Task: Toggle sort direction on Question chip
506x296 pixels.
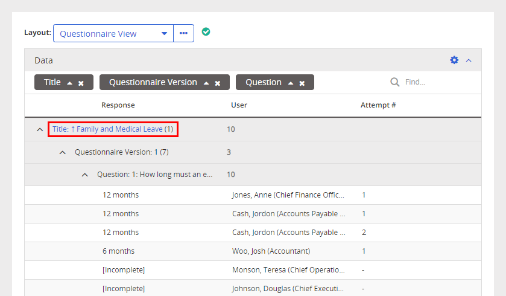Action: click(290, 83)
